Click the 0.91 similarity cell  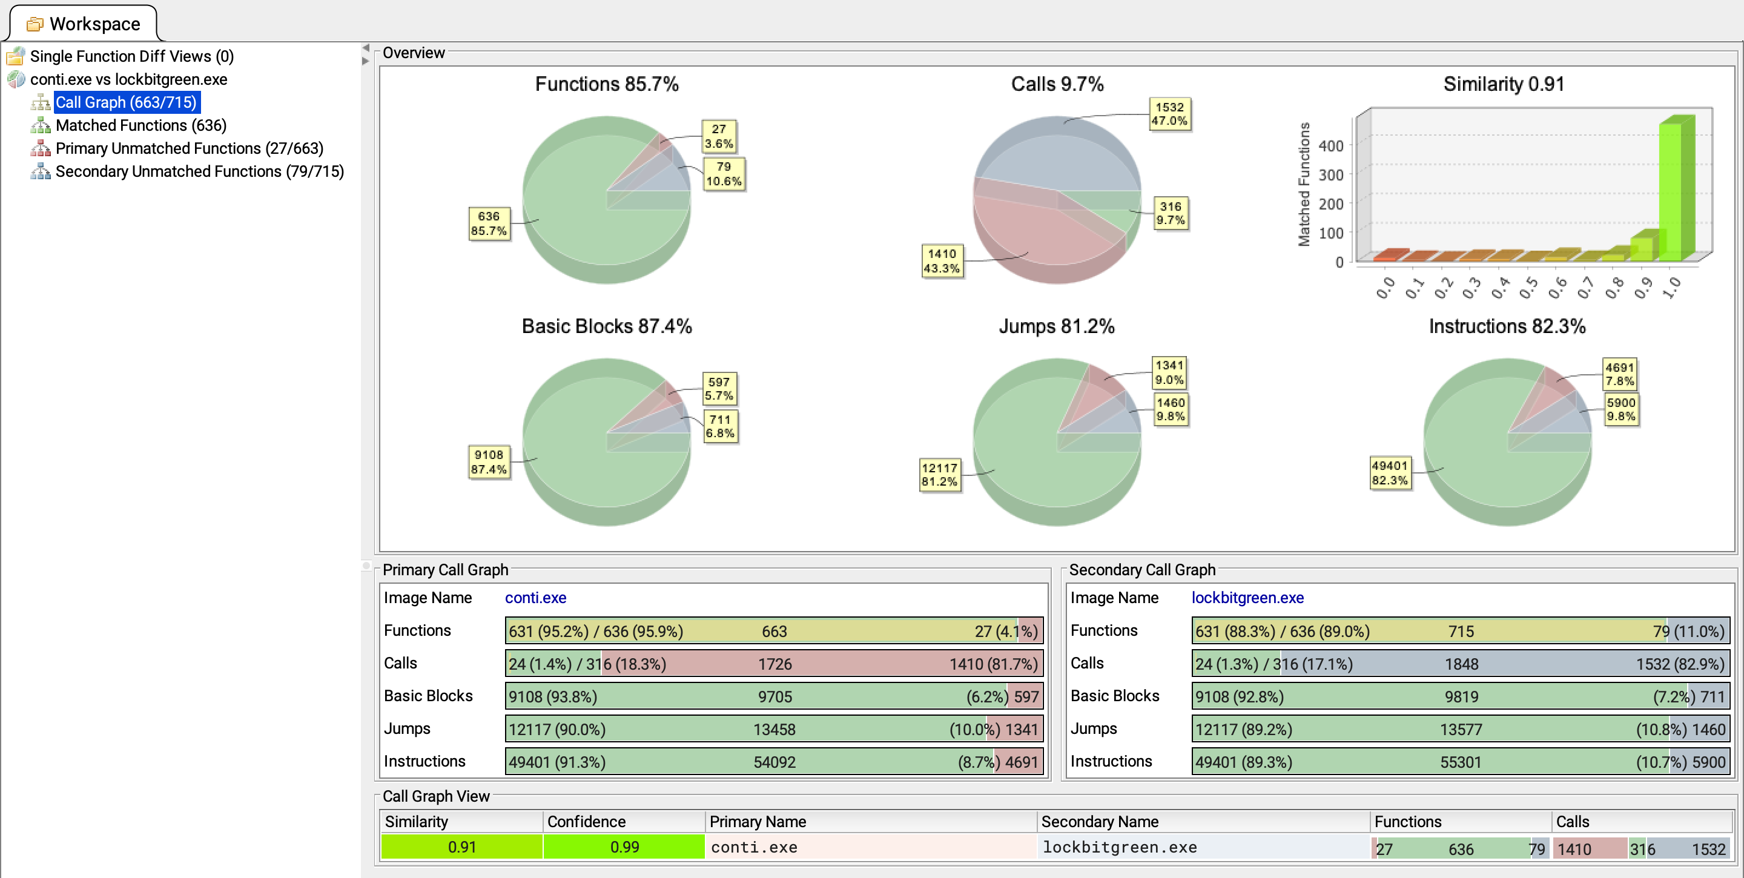click(461, 848)
